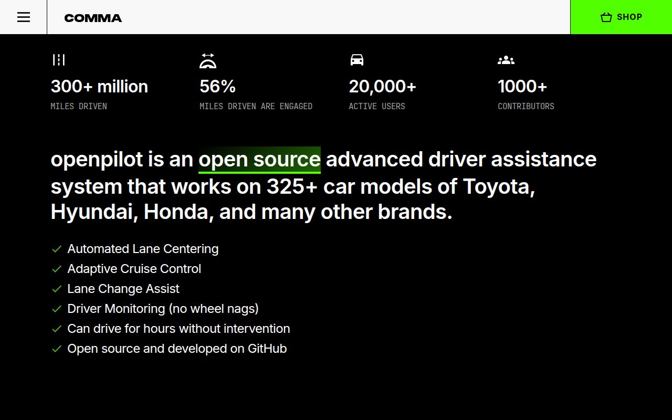Click the '56%' statistic

pos(218,86)
